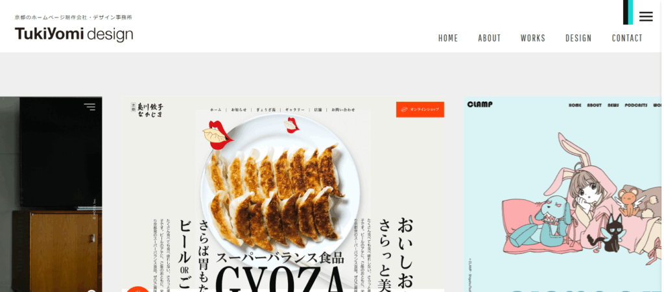Viewport: 664px width, 292px height.
Task: Click the CLAMP logo in blue thumbnail
Action: tap(480, 104)
